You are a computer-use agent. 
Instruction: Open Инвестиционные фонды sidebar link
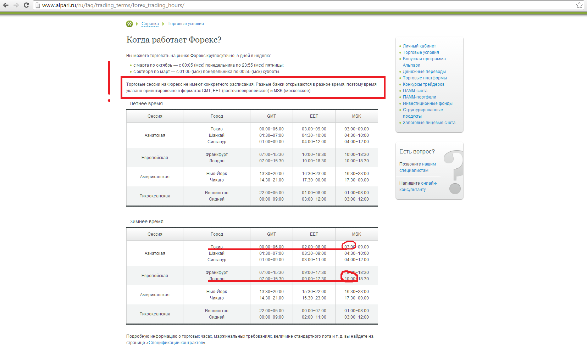tap(428, 103)
